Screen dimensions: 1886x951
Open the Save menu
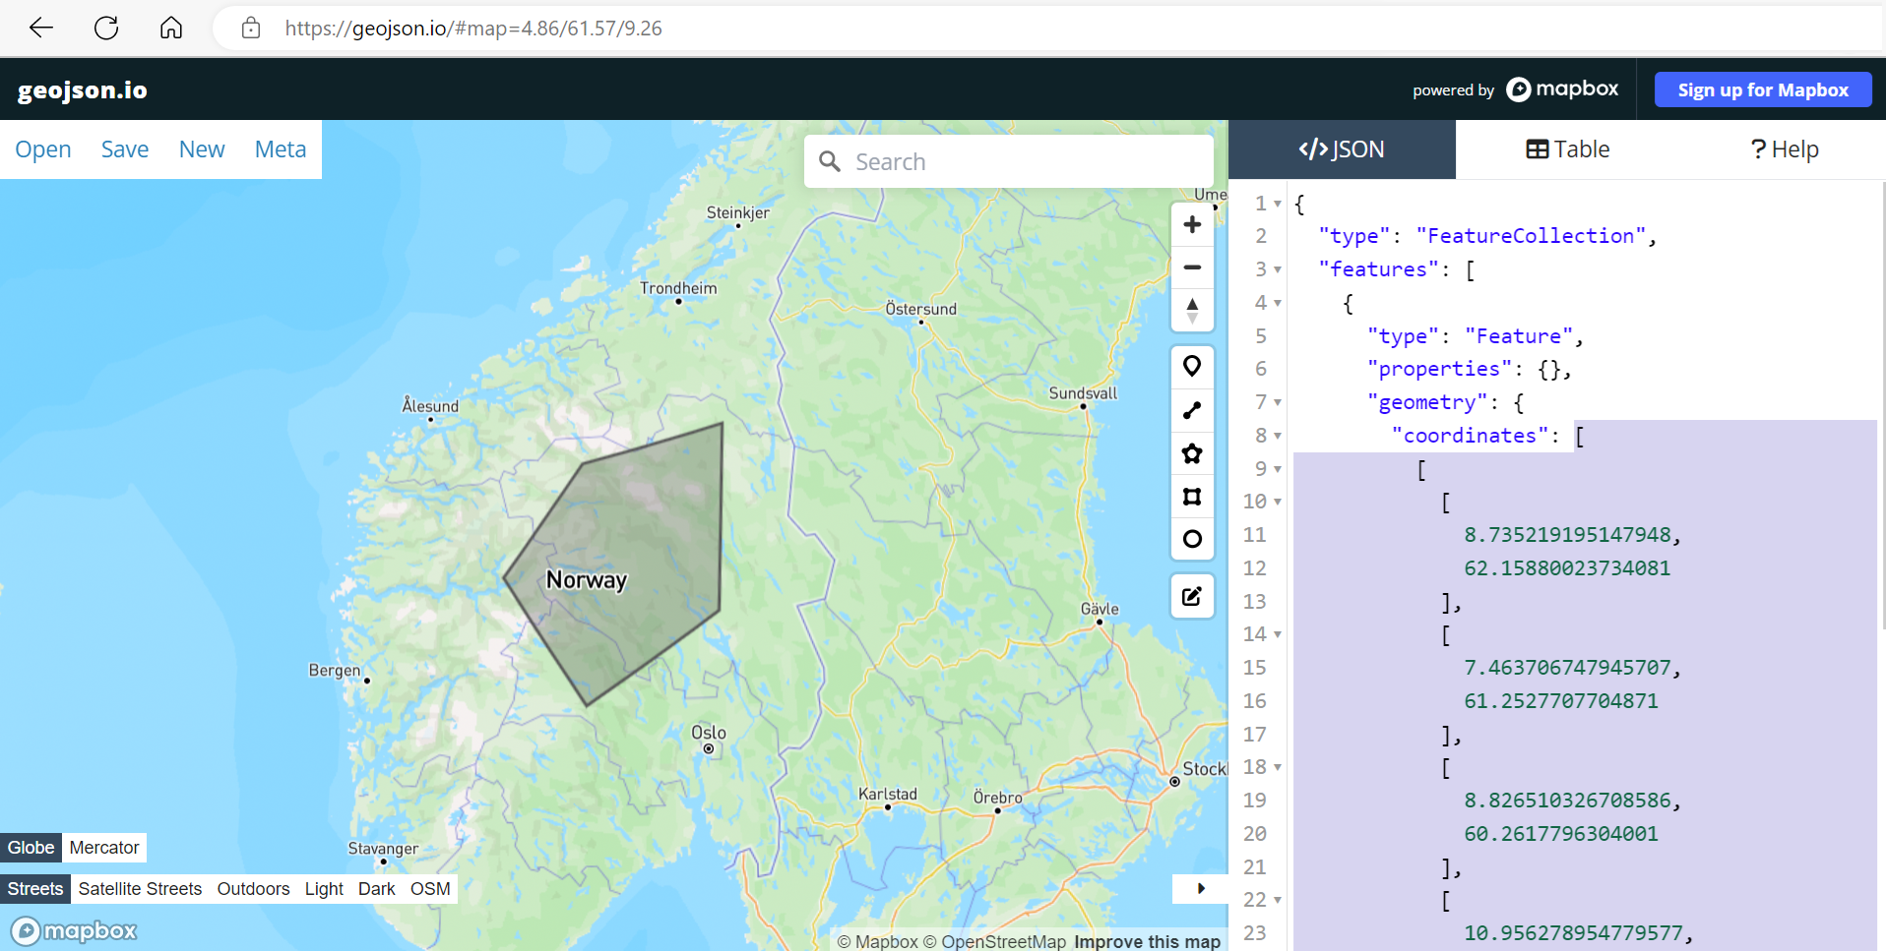pos(125,149)
